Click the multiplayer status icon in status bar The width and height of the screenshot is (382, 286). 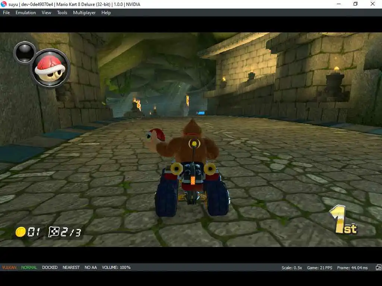tap(378, 268)
